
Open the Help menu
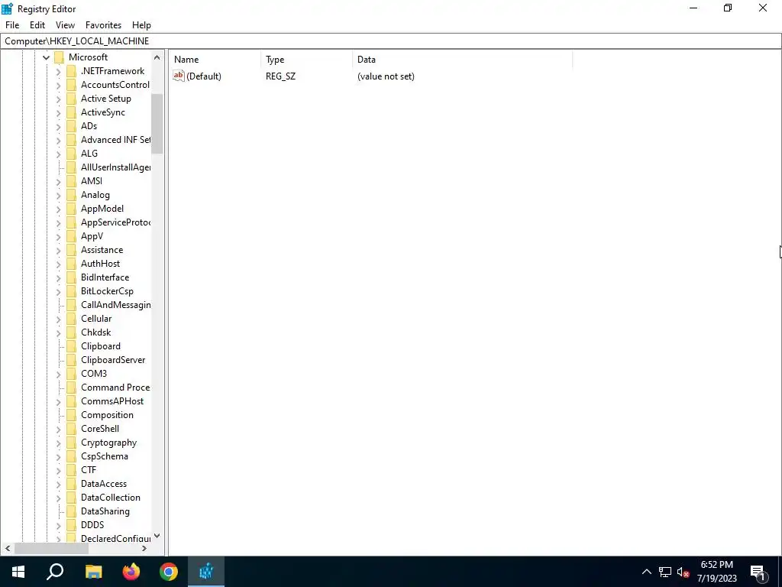(x=141, y=25)
